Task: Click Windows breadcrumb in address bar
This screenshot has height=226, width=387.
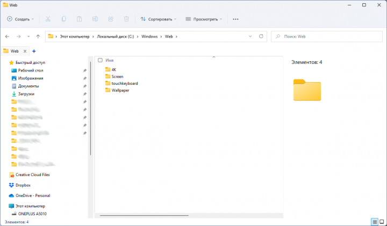Action: click(x=149, y=37)
